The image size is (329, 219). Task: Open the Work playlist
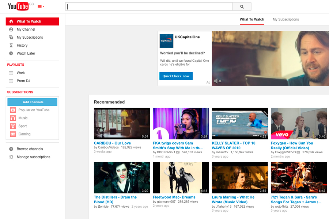coord(20,73)
